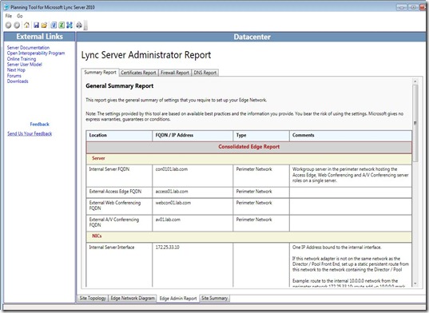Screen dimensions: 429x313
Task: Click the blue topology builder export icon
Action: tap(70, 25)
